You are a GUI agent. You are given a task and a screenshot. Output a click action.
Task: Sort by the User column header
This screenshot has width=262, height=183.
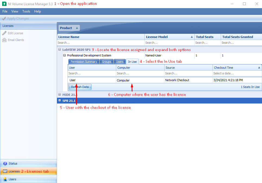[92, 68]
